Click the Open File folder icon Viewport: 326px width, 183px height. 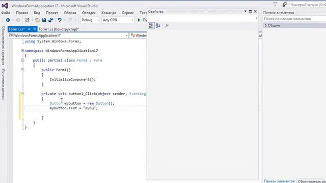[37, 20]
